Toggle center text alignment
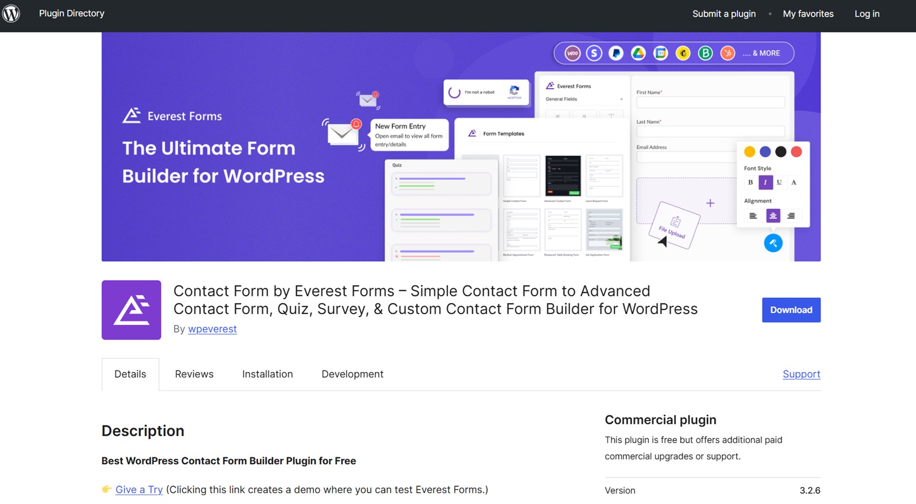The width and height of the screenshot is (916, 504). coord(773,216)
